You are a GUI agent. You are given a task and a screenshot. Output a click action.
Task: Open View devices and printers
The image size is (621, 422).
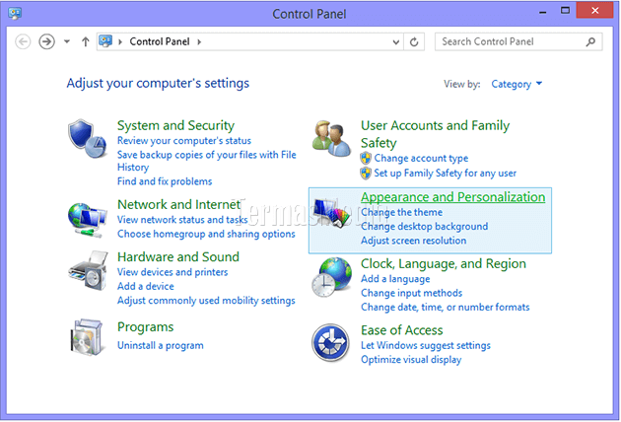172,272
